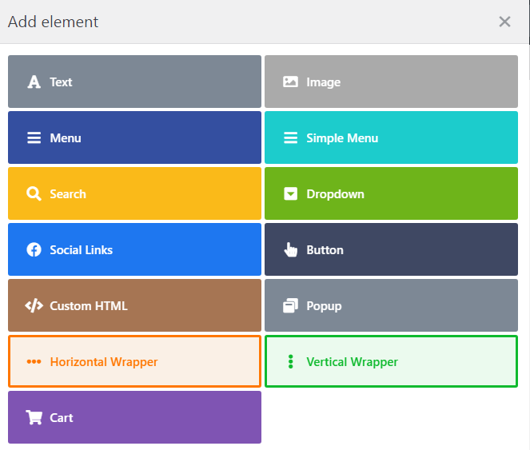Click the pointing hand Button icon
The image size is (530, 450).
290,250
